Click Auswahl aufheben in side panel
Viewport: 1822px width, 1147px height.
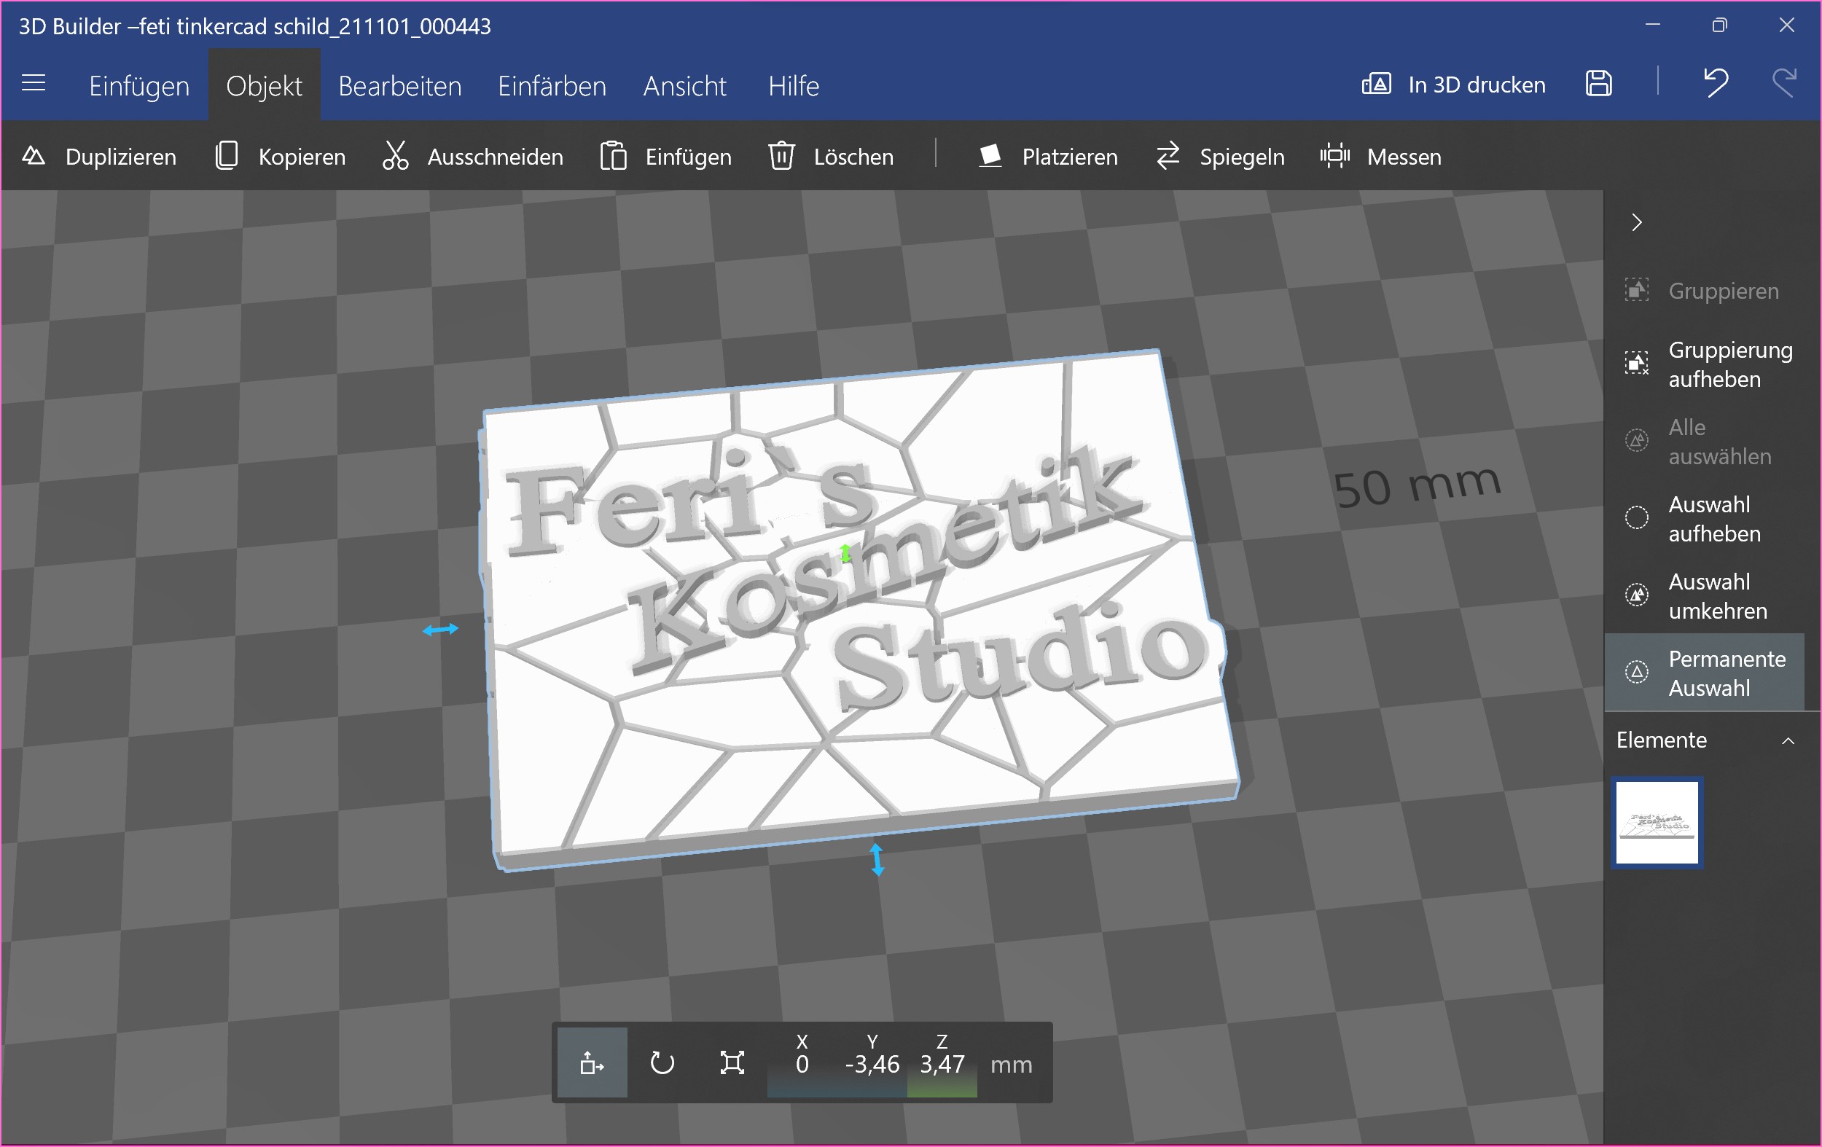pos(1706,519)
